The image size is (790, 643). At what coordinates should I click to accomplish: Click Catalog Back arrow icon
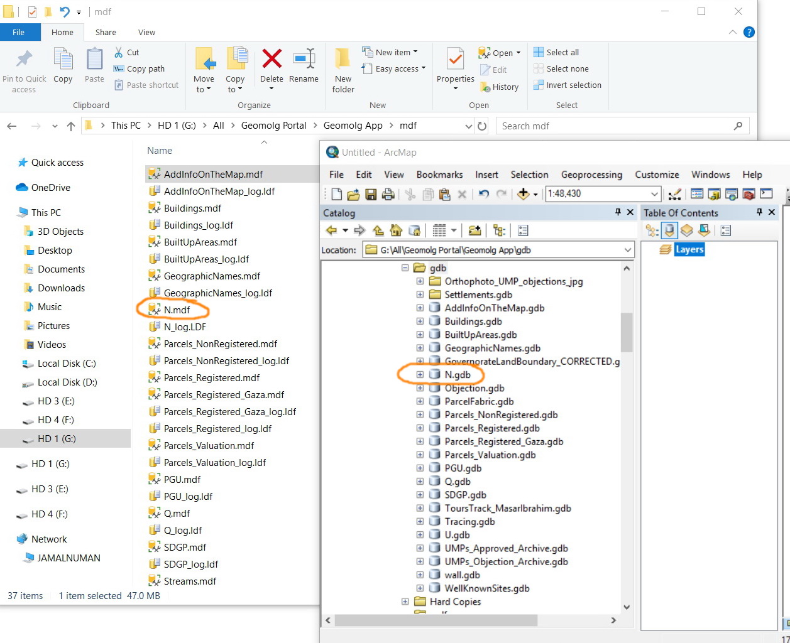click(331, 230)
